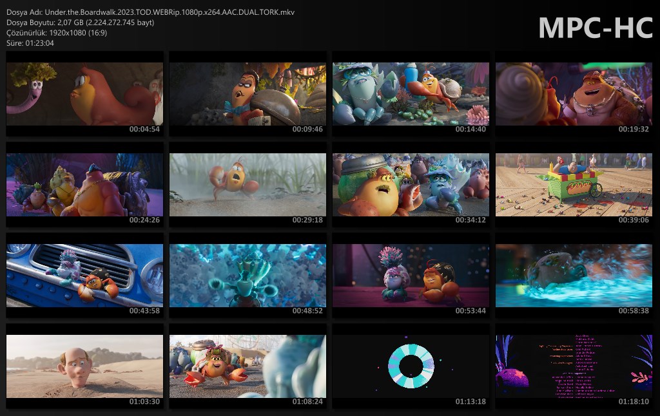Select the thumbnail at 00:48:52
660x416 pixels.
click(x=247, y=276)
